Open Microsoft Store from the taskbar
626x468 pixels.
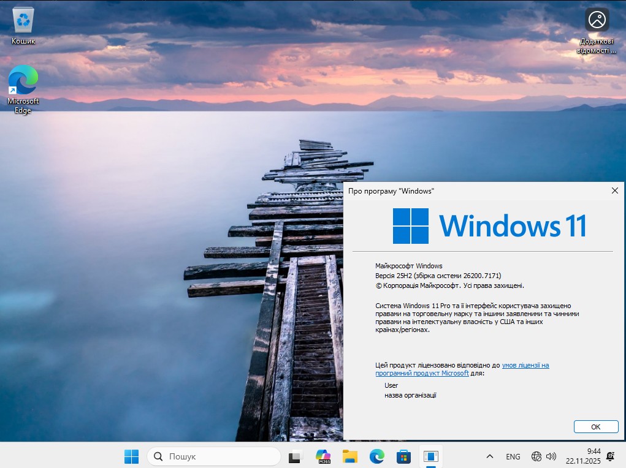pyautogui.click(x=403, y=456)
